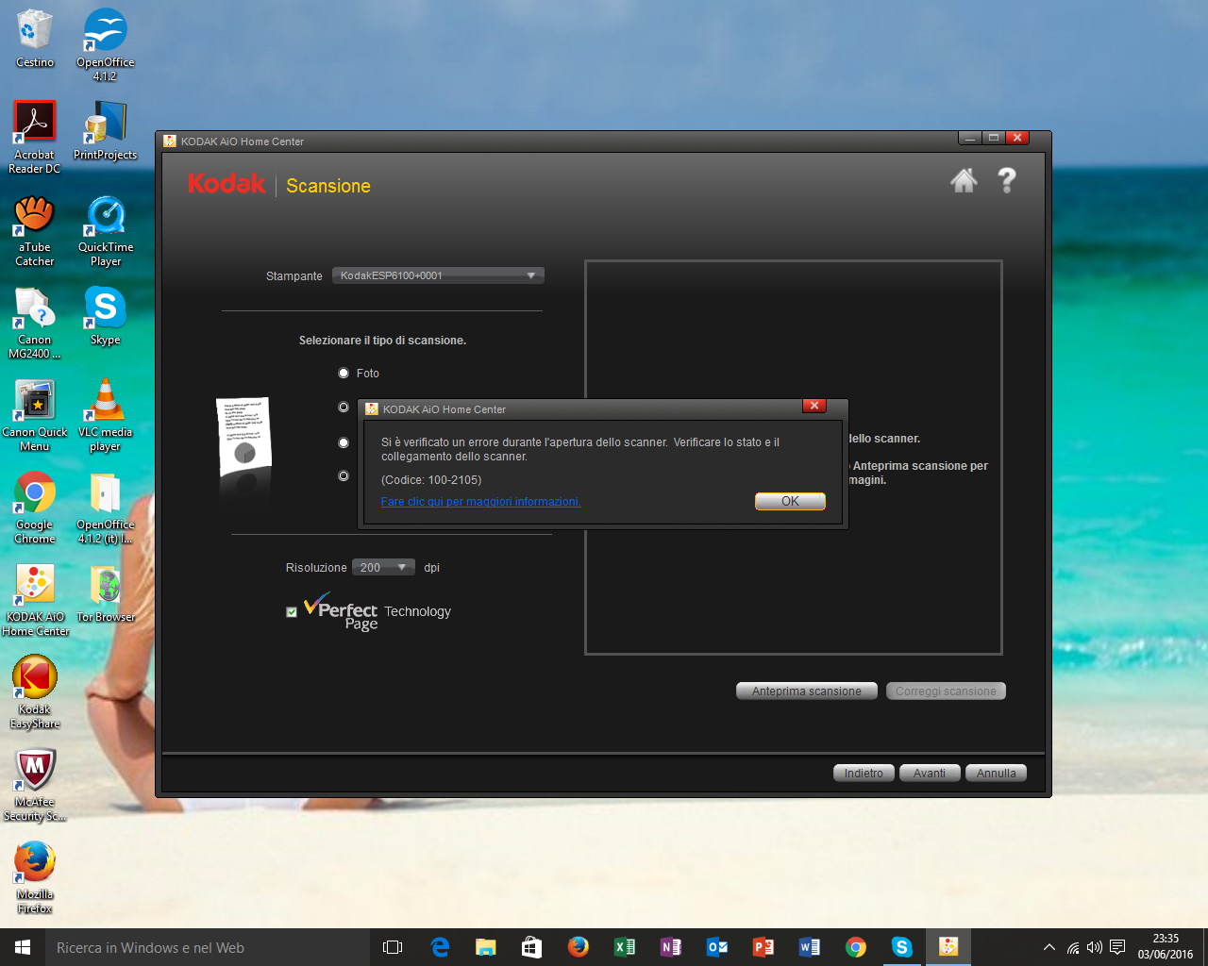
Task: Click the Correggi scansione button
Action: tap(946, 691)
